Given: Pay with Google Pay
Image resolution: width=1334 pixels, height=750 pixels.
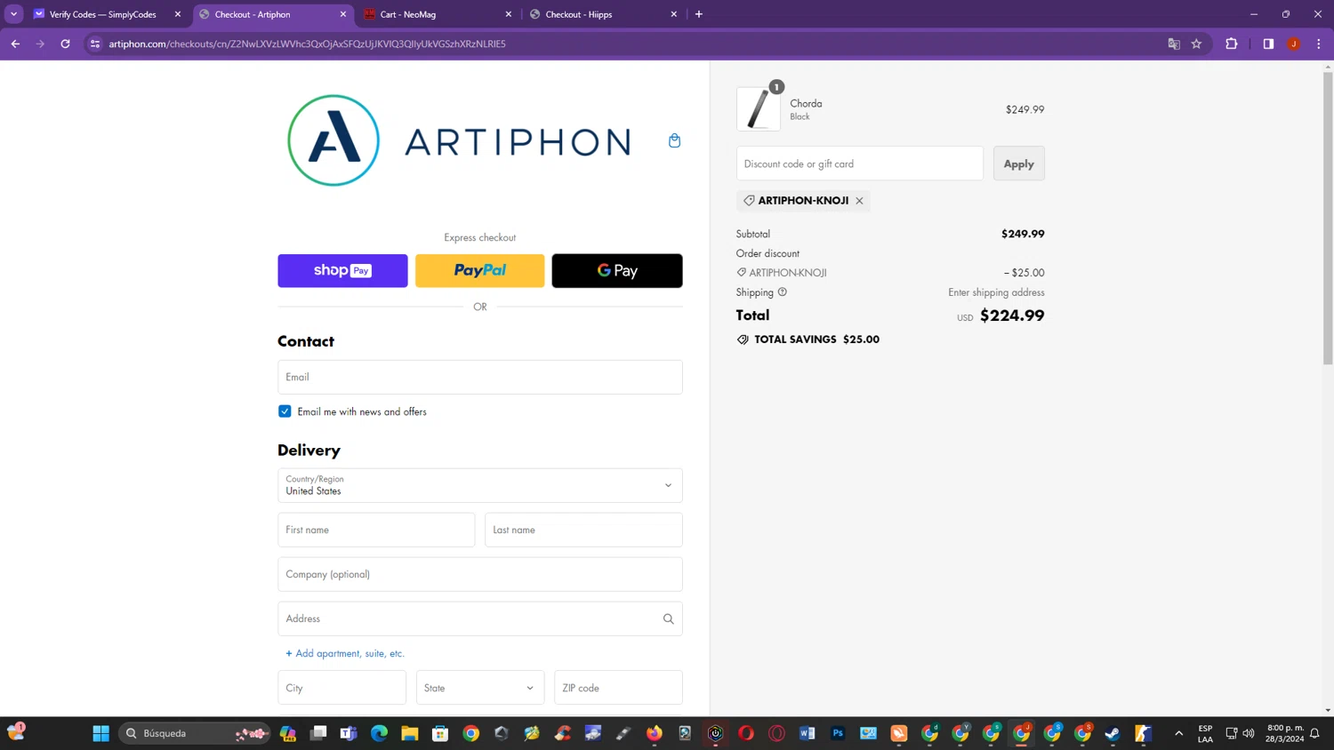Looking at the screenshot, I should (x=617, y=270).
